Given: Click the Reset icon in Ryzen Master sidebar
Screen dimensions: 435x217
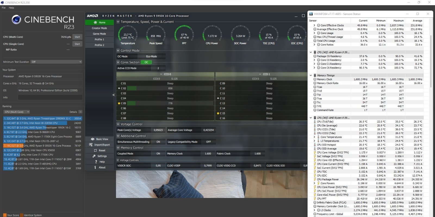Looking at the screenshot, I should (95, 151).
